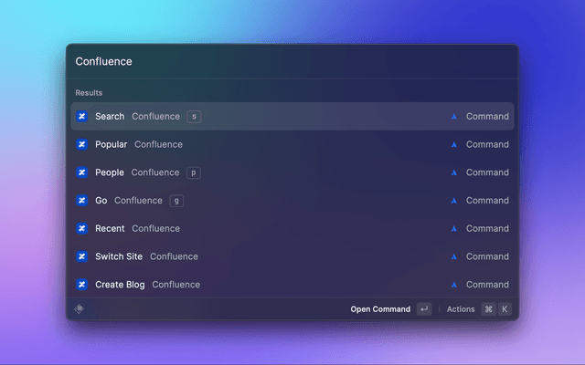Click Confluence icon beside Search command
585x365 pixels.
(81, 117)
